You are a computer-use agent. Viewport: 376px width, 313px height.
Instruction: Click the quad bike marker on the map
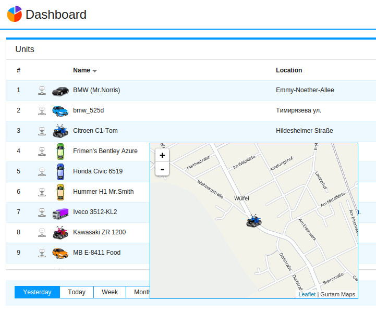click(254, 221)
